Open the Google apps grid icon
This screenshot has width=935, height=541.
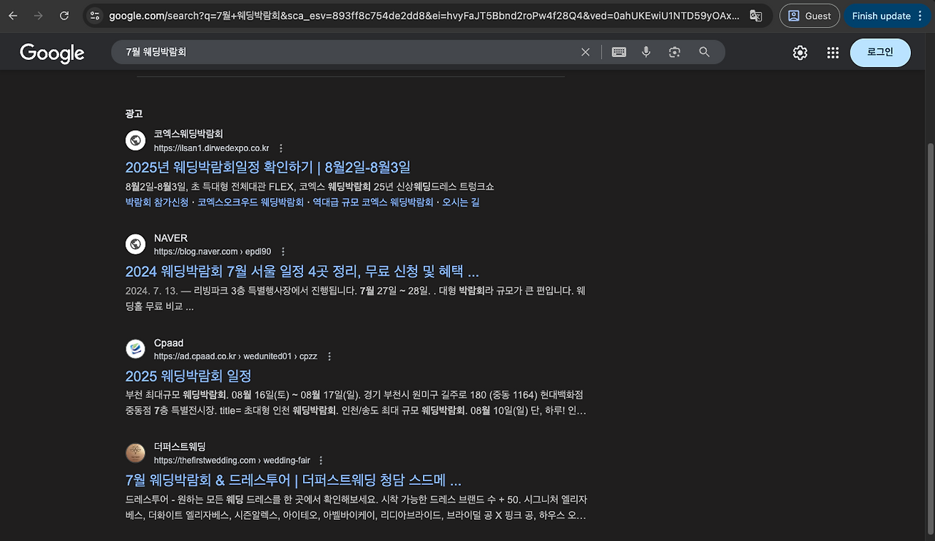[x=833, y=52]
